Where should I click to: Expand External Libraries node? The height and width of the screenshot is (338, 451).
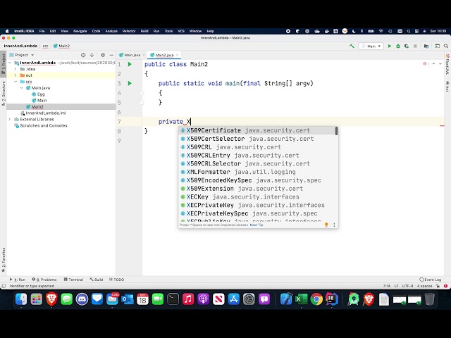pyautogui.click(x=10, y=119)
